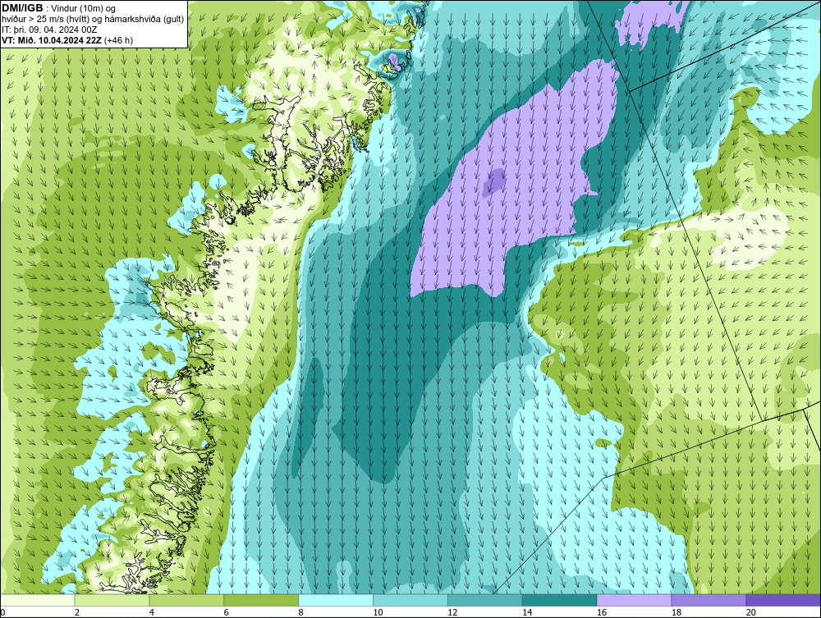
Task: Click the legend label '2'
Action: (77, 612)
